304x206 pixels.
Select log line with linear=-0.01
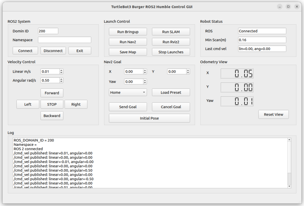(53, 162)
